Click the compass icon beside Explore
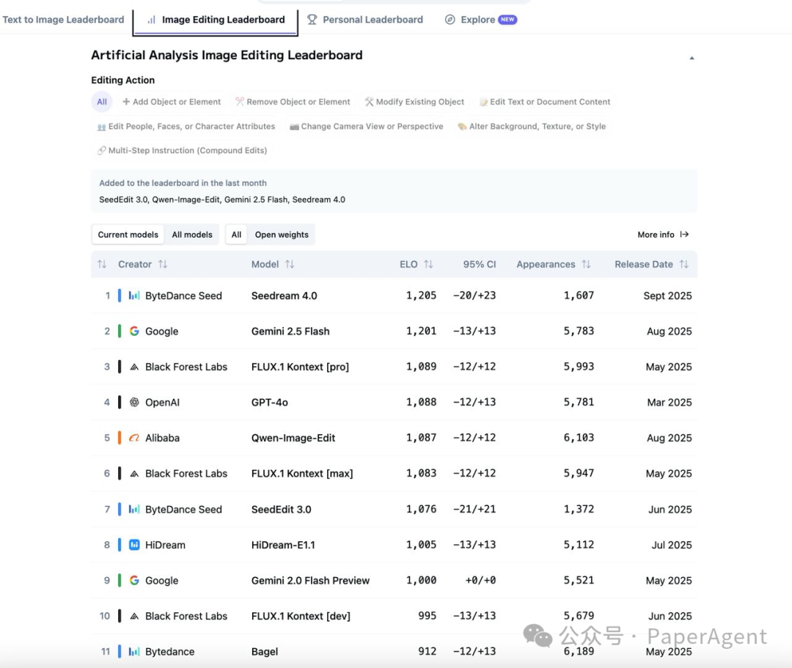This screenshot has height=668, width=792. 450,20
